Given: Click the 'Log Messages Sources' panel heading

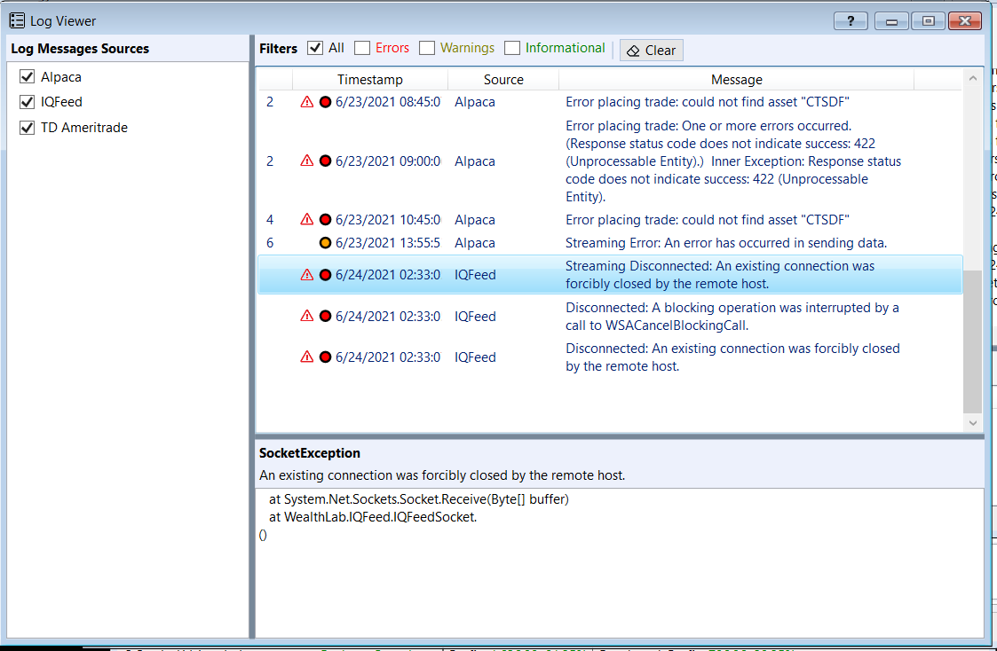Looking at the screenshot, I should (x=80, y=48).
